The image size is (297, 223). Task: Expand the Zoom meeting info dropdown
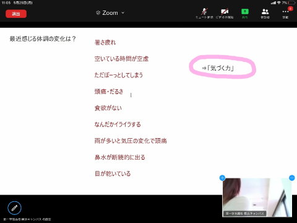tap(123, 13)
